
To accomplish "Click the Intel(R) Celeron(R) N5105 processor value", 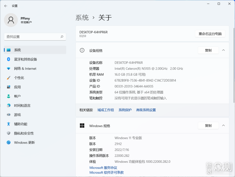I will (x=149, y=69).
